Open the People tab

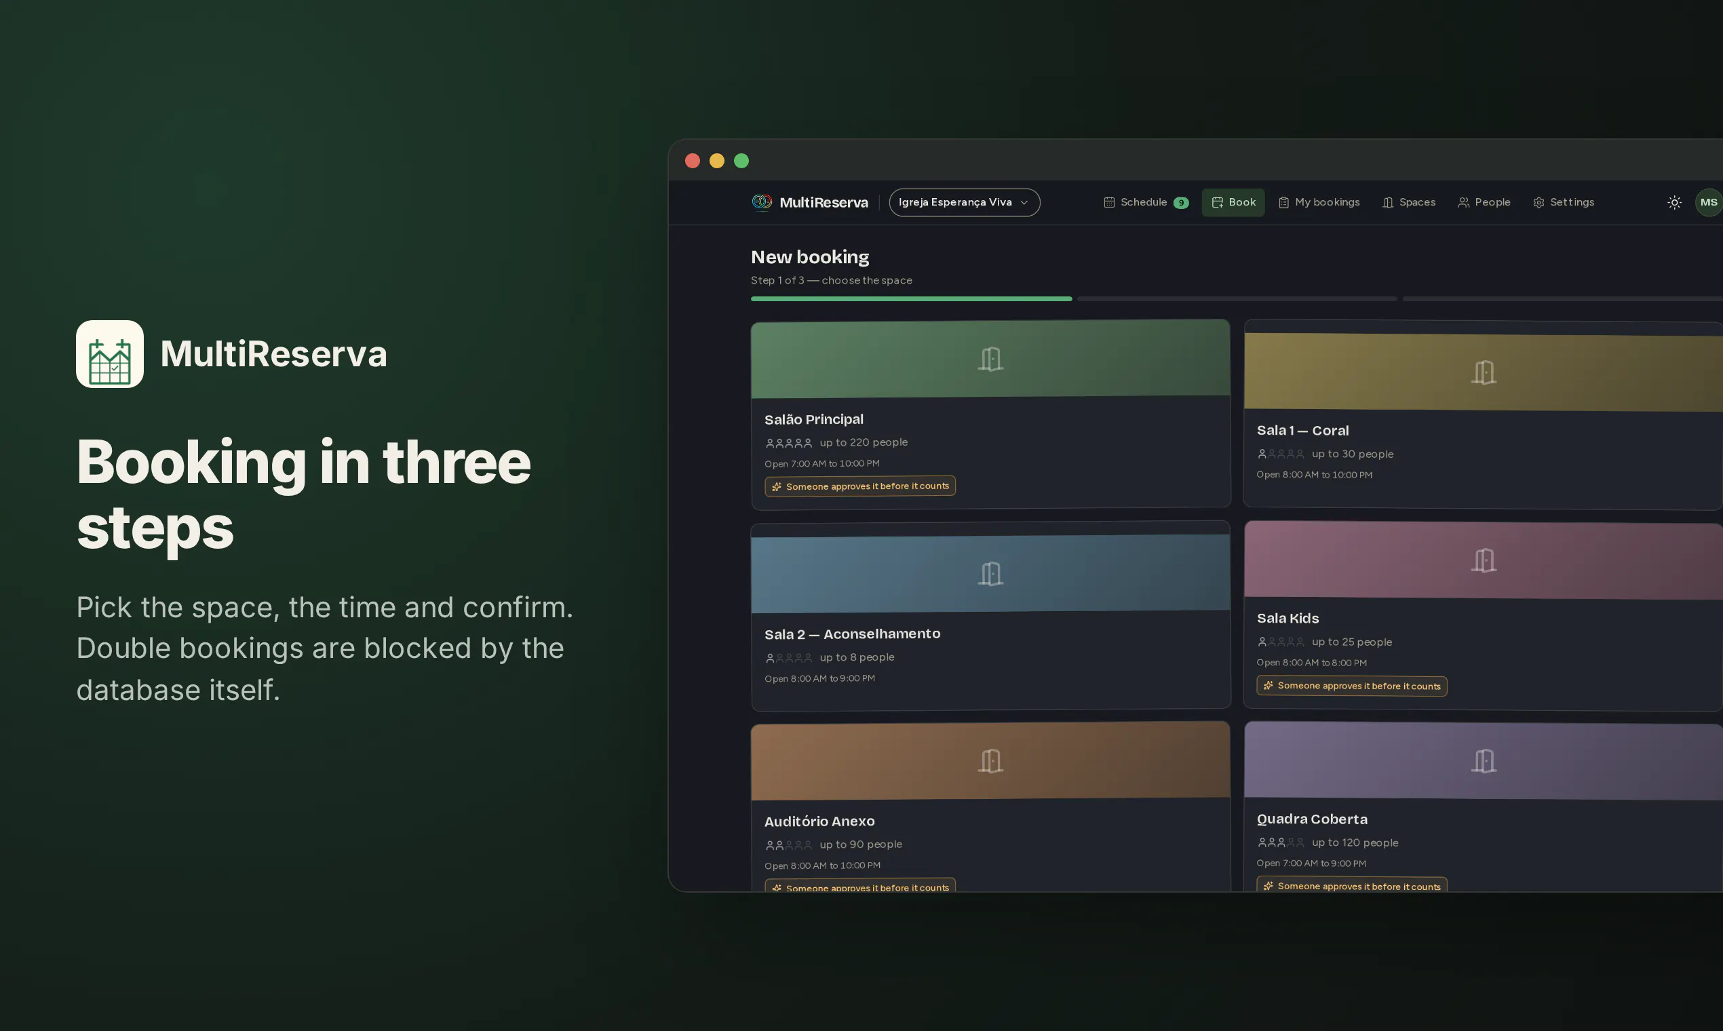1484,202
